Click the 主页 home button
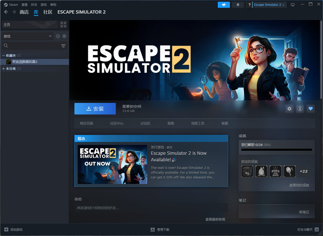Screen dimensions: 323x236 pos(30,25)
